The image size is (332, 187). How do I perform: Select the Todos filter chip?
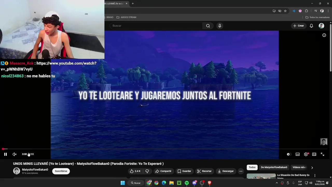click(x=252, y=168)
